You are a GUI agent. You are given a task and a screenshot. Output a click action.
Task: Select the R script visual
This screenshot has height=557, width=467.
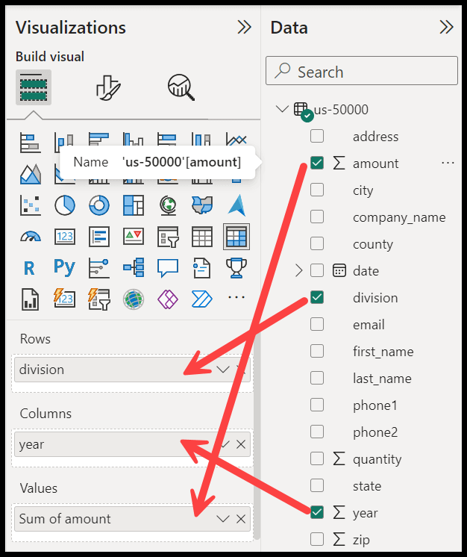tap(29, 268)
